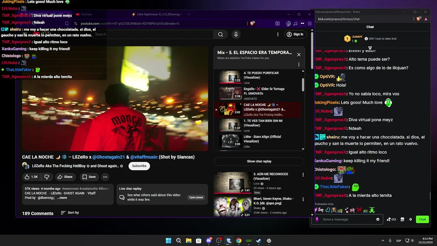Click TheLittleFaker username in Kick chat

(x=335, y=187)
